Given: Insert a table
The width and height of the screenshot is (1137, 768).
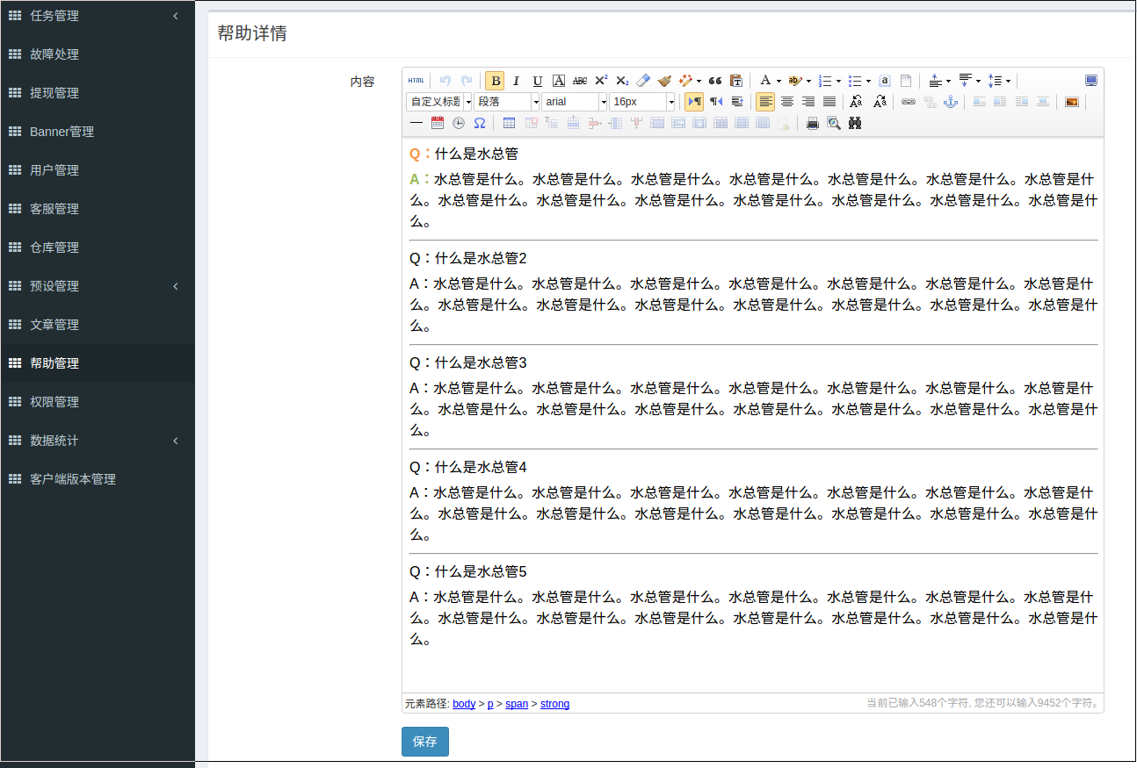Looking at the screenshot, I should click(509, 123).
